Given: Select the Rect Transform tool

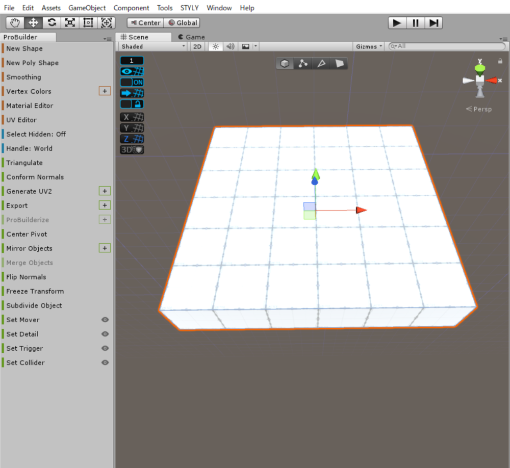Looking at the screenshot, I should pyautogui.click(x=87, y=22).
